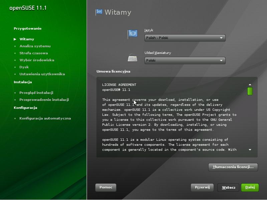Click license line starting 'This agreement governs'
Screen dimensions: 267x200
[160, 100]
